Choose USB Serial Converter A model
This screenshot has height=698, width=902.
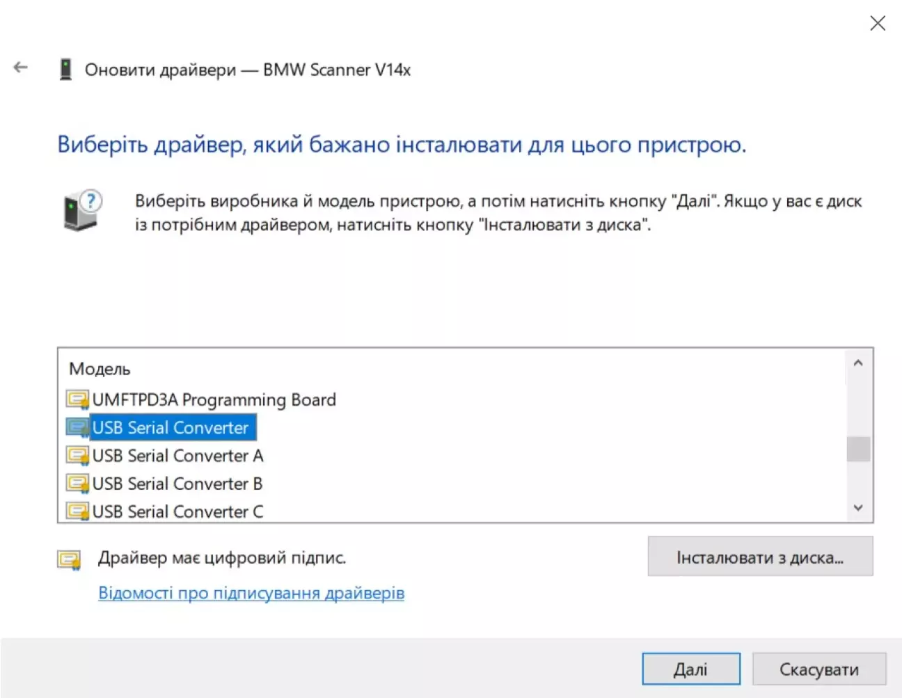click(177, 456)
